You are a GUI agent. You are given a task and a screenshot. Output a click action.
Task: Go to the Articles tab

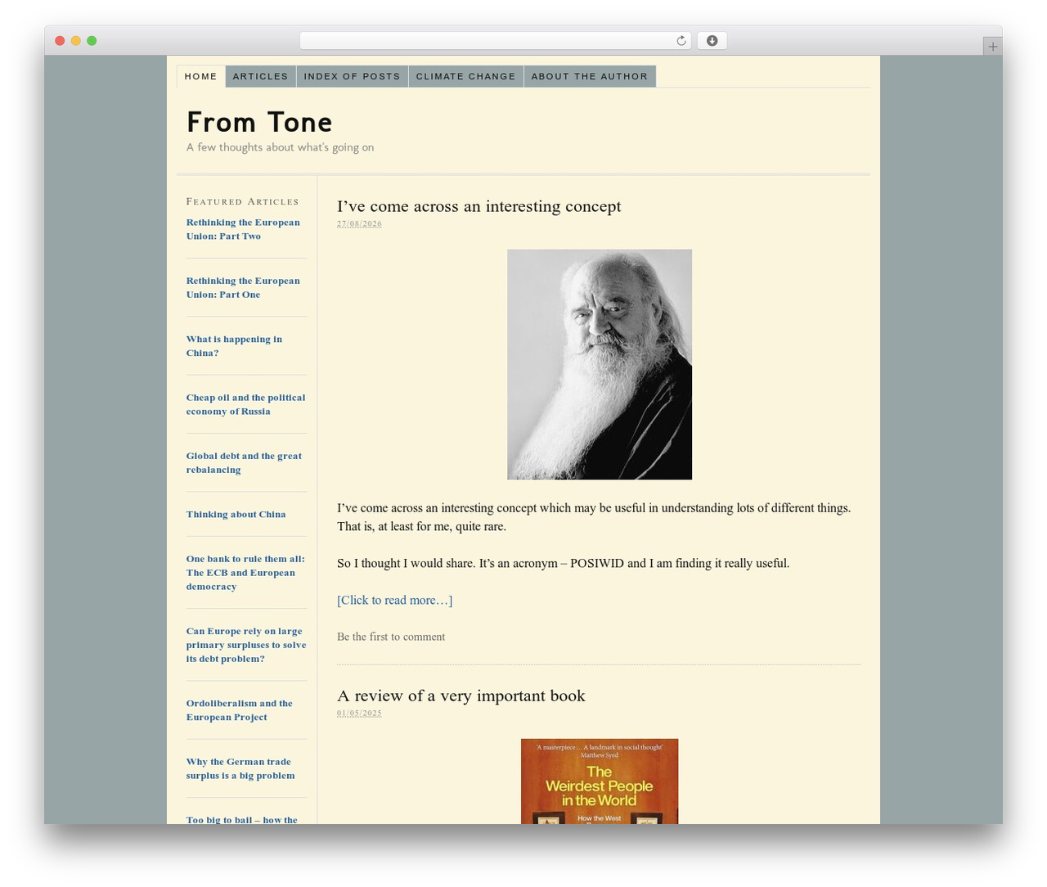pyautogui.click(x=261, y=76)
